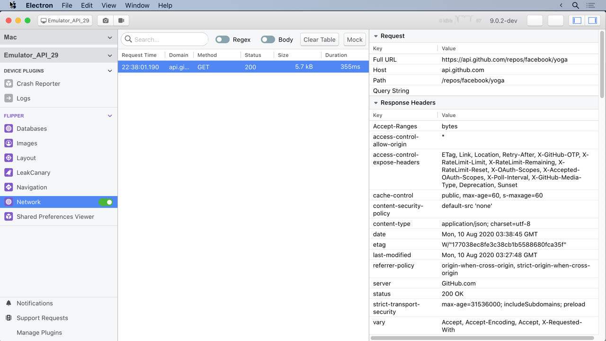Click the 9.0.2-dev version label
Image resolution: width=606 pixels, height=341 pixels.
pyautogui.click(x=503, y=20)
